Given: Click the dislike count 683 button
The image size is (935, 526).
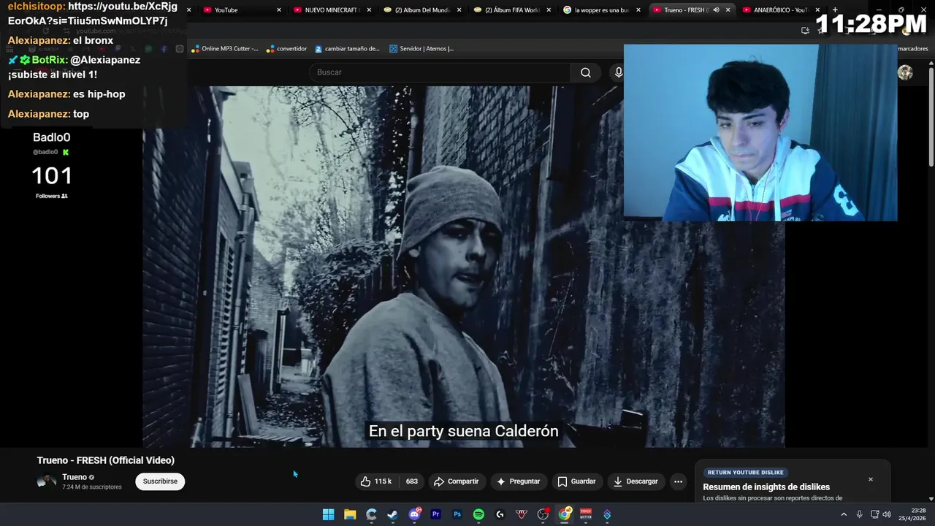Looking at the screenshot, I should tap(411, 481).
